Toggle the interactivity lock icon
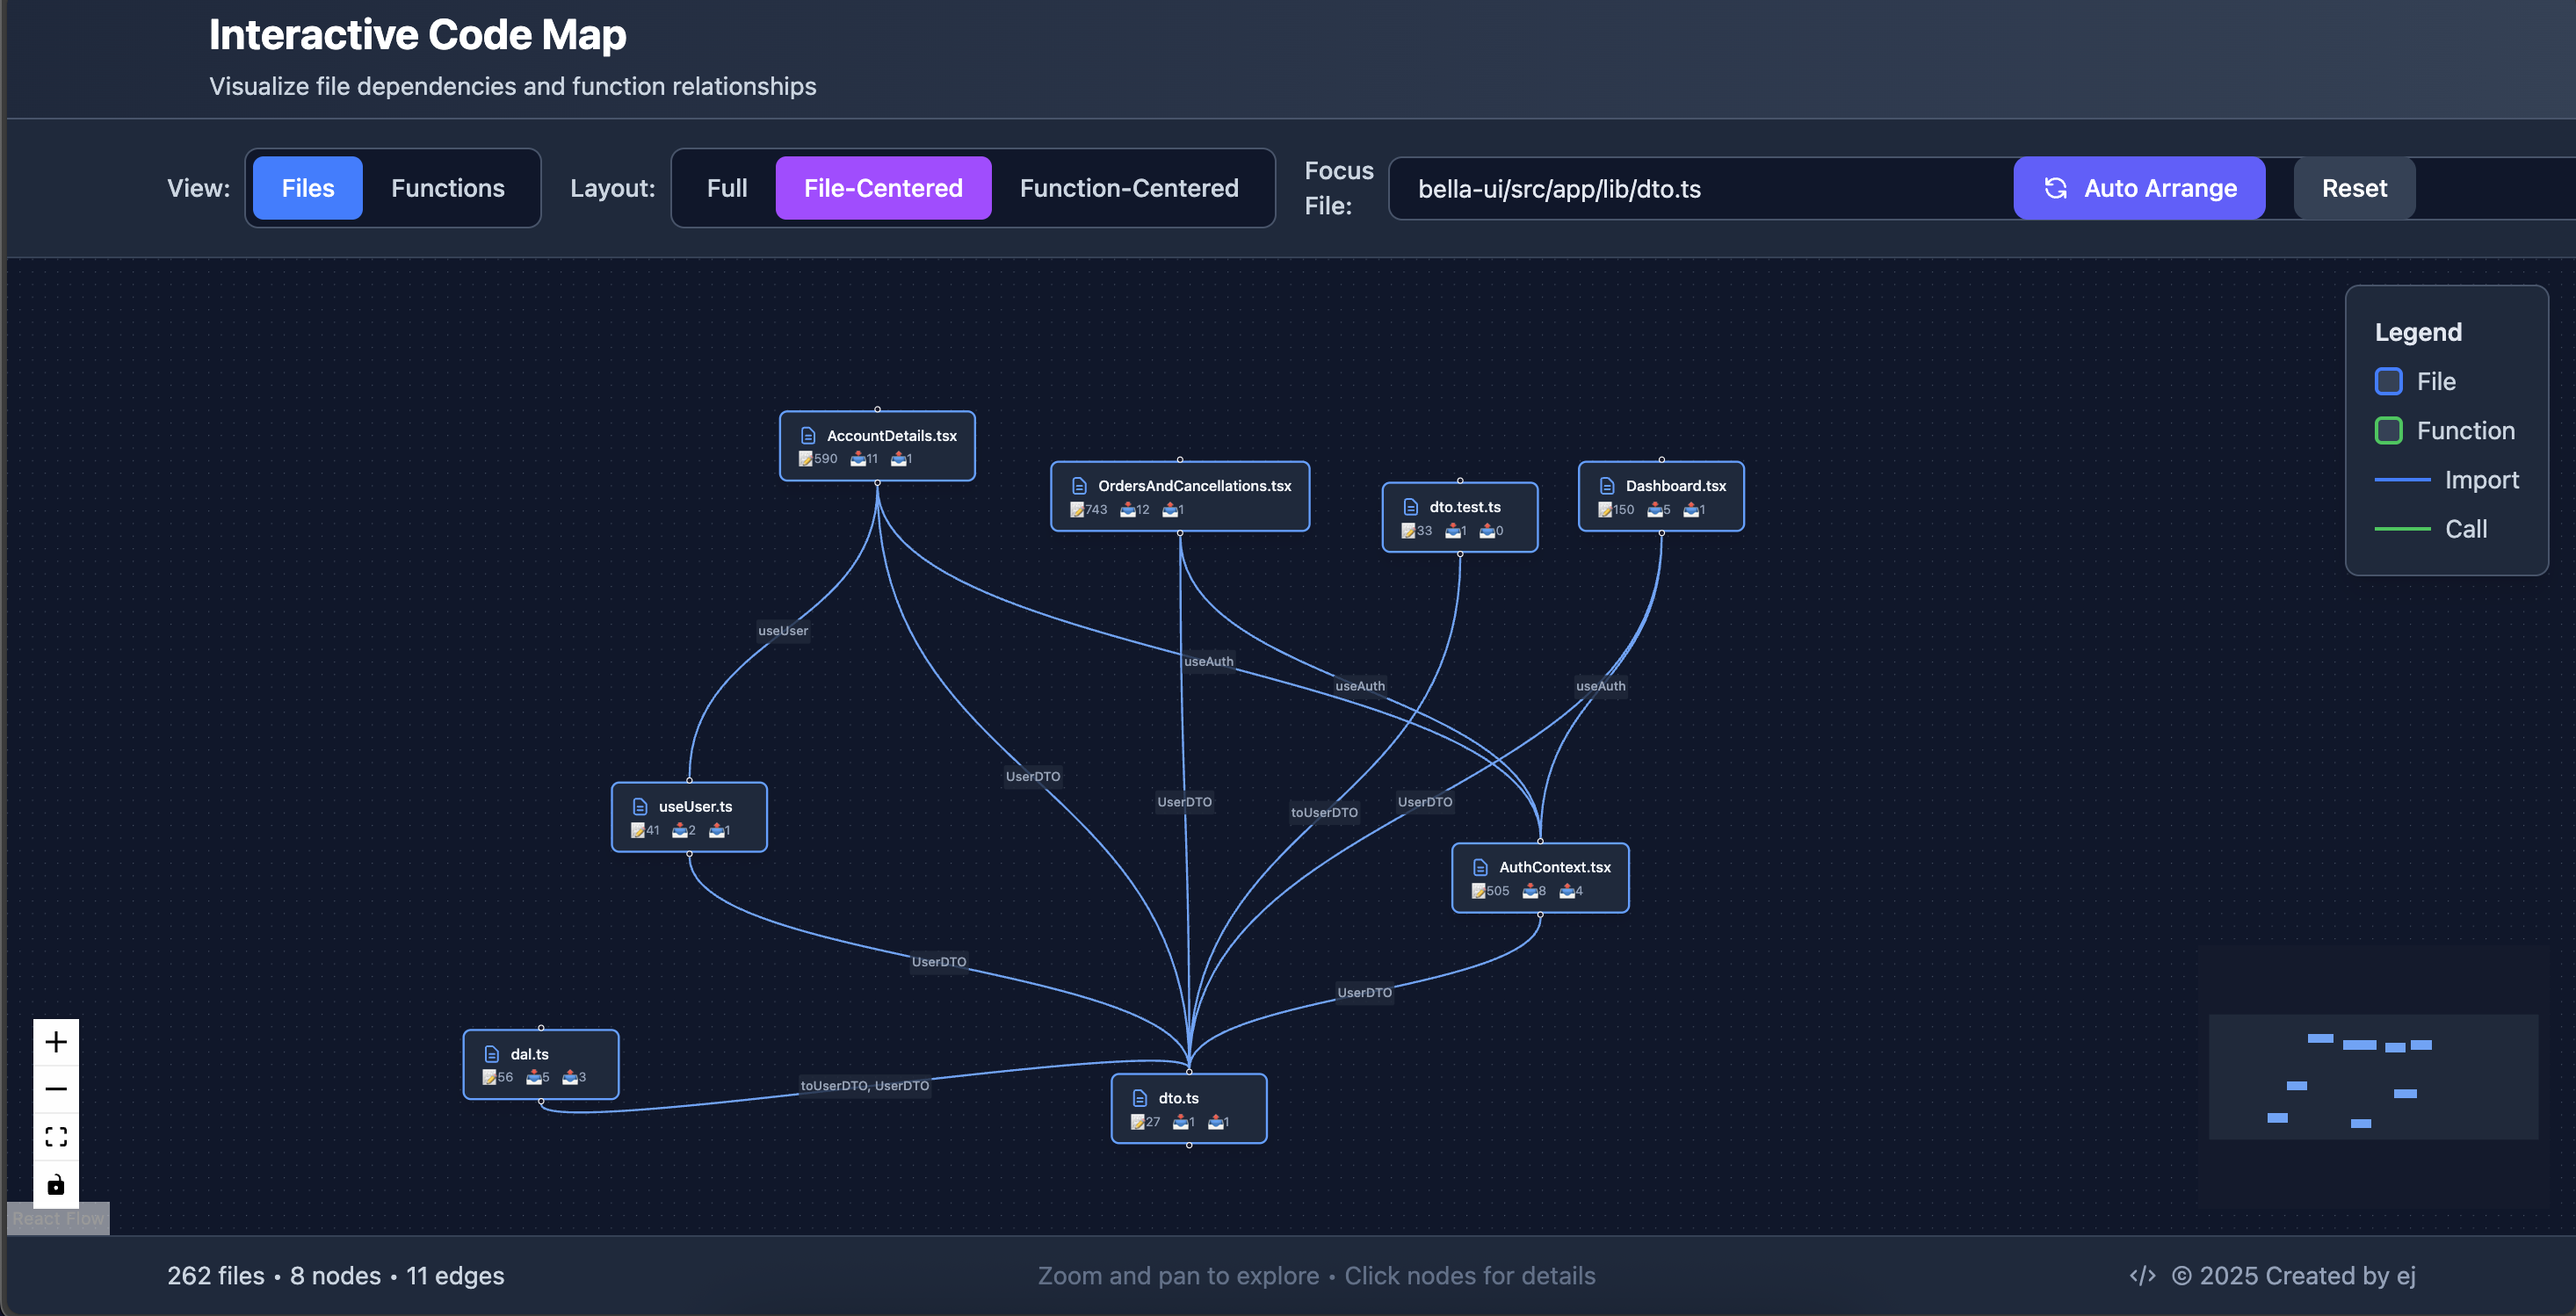2576x1316 pixels. coord(56,1184)
